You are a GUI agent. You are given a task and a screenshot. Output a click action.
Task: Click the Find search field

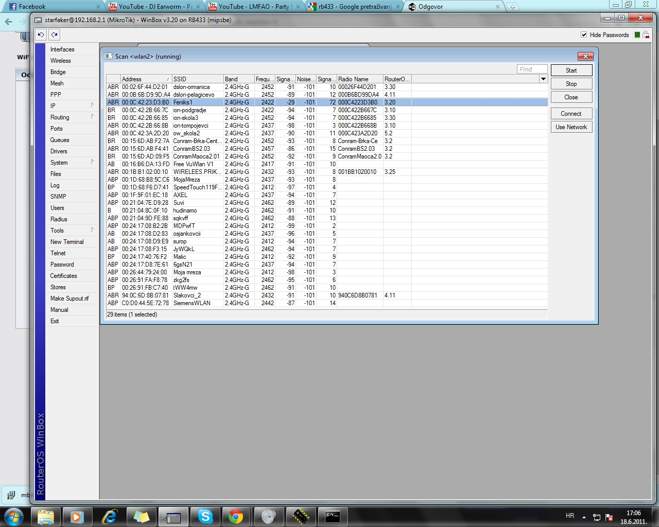532,69
